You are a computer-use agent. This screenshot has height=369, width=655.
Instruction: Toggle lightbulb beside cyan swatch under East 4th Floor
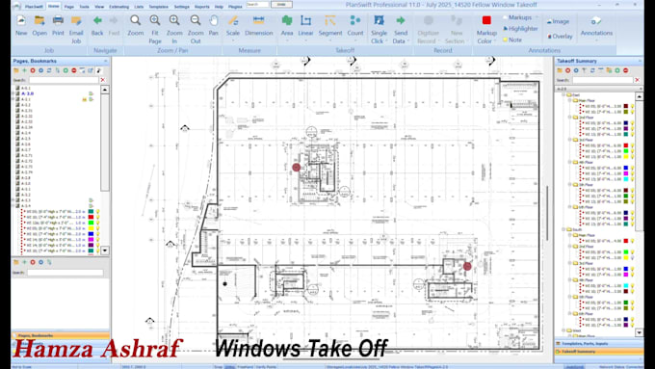[x=633, y=179]
